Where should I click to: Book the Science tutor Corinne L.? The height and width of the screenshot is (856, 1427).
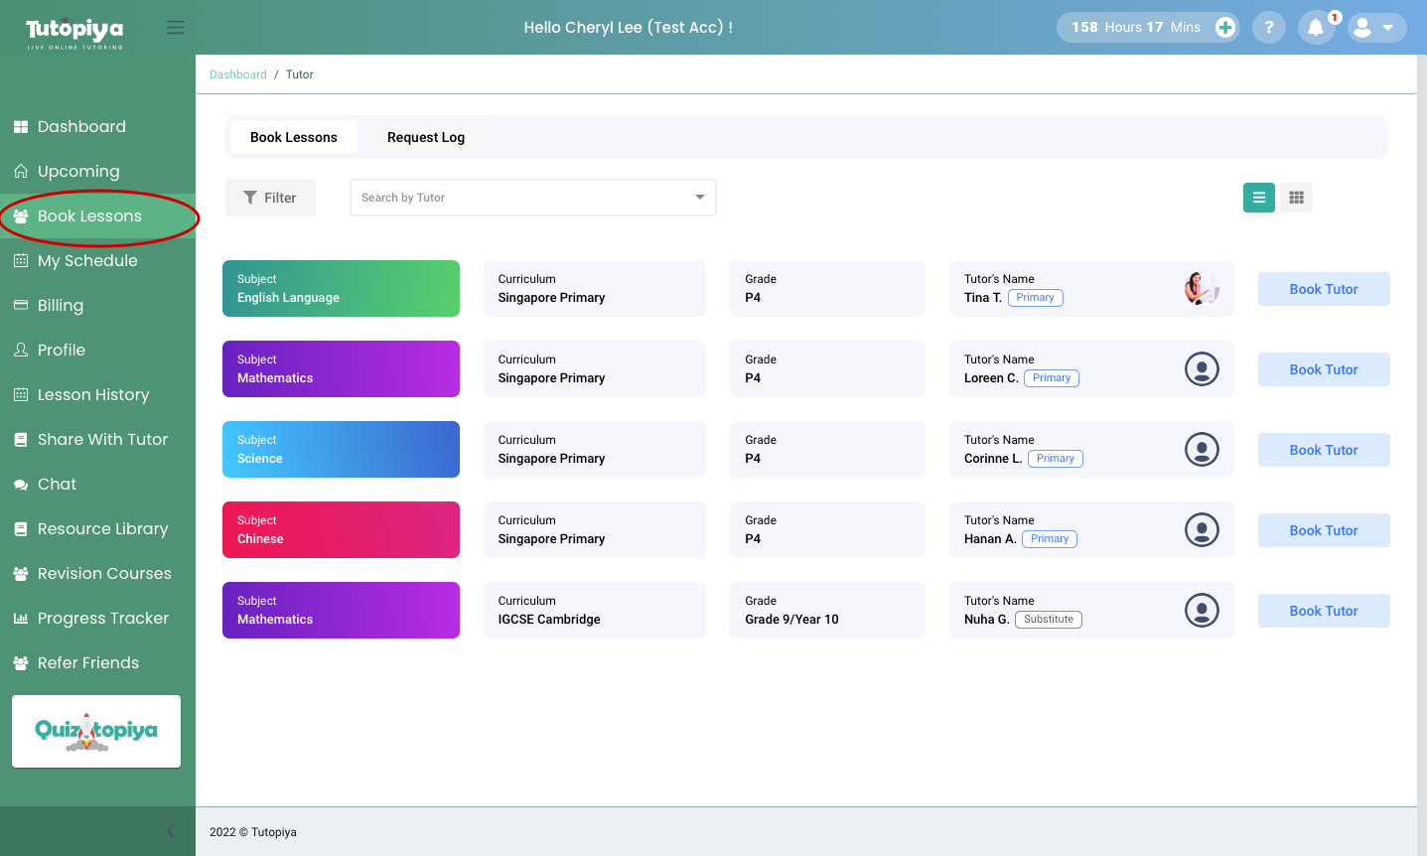pyautogui.click(x=1323, y=450)
